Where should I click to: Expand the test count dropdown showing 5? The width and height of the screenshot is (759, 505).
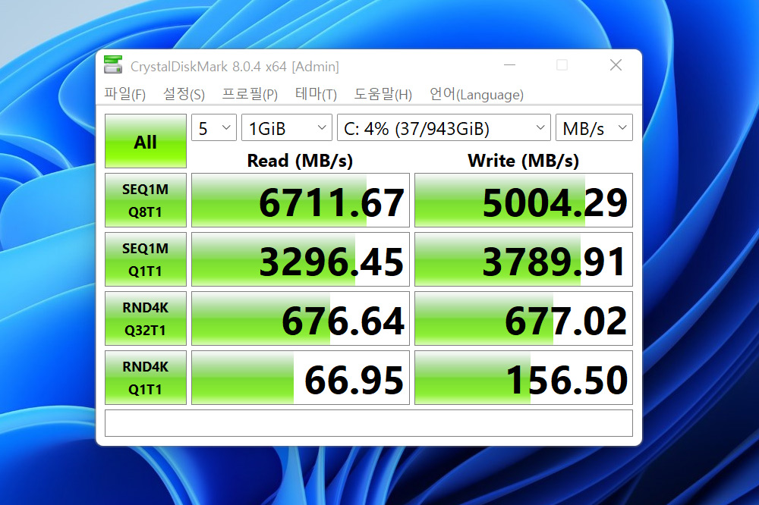[x=214, y=127]
